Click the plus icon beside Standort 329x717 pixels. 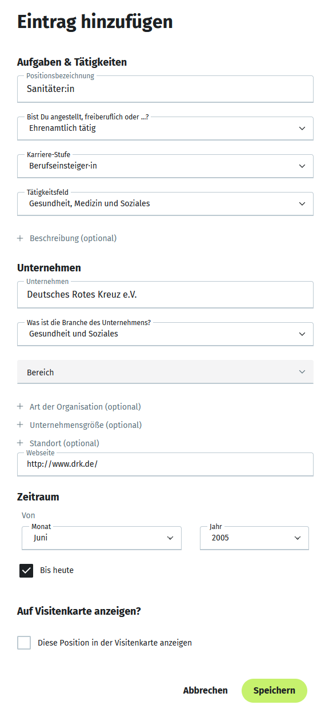pyautogui.click(x=21, y=443)
